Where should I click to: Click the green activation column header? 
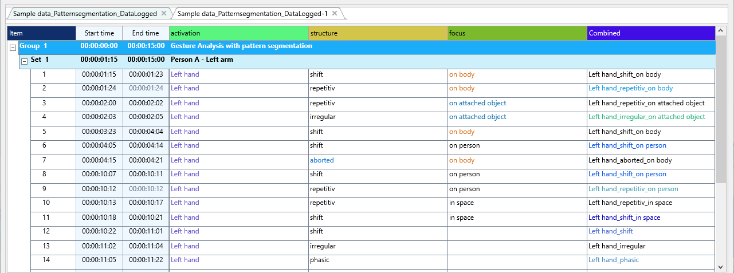click(x=239, y=33)
